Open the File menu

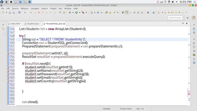pyautogui.click(x=2, y=8)
